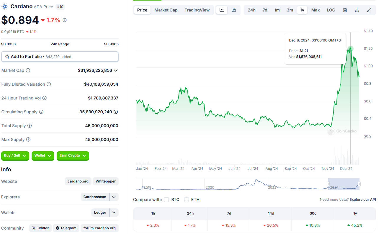Expand the Market Cap value chevron

click(116, 70)
